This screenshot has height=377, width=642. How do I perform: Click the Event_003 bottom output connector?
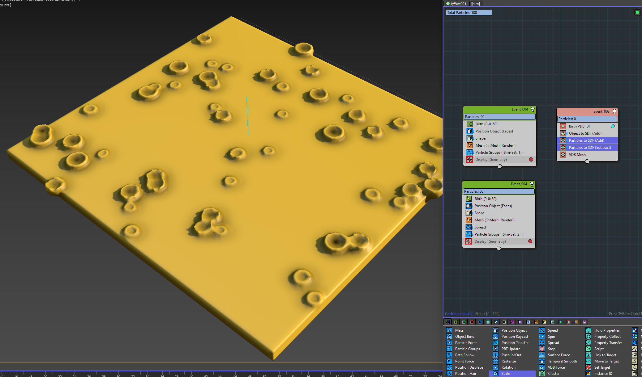click(587, 161)
